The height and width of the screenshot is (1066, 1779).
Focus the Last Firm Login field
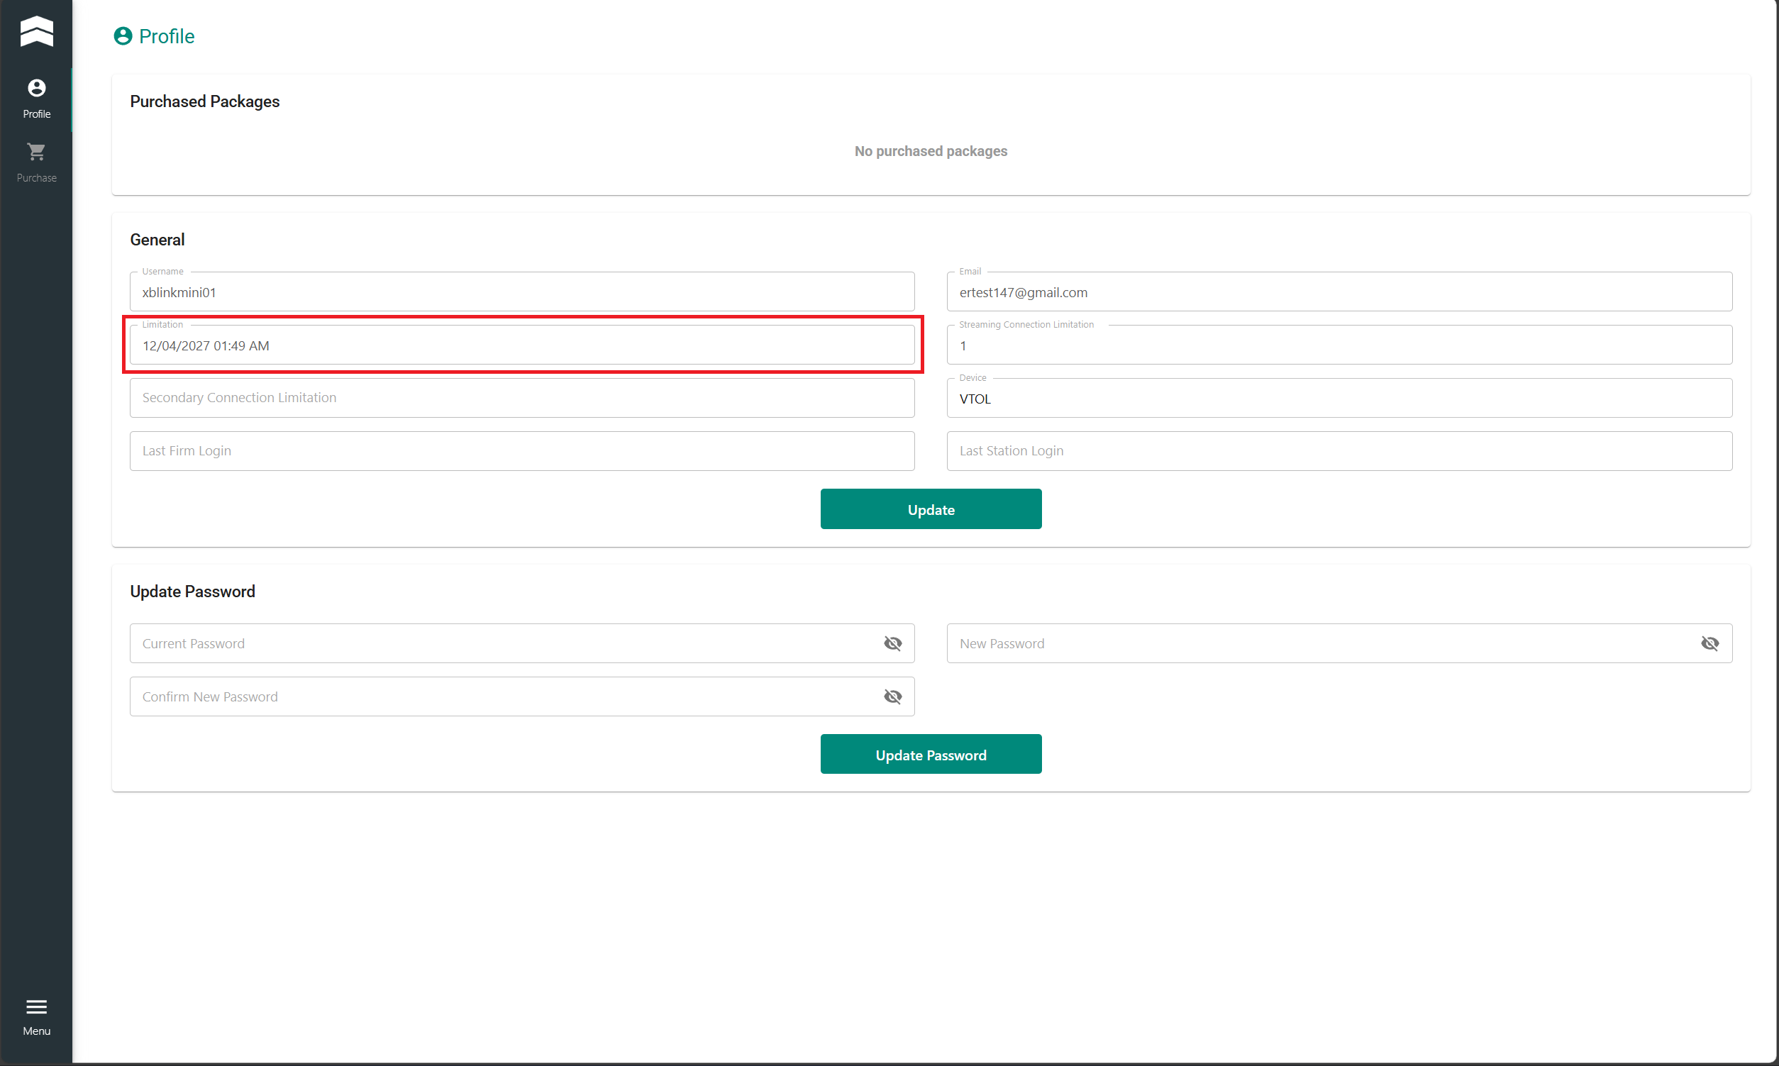[521, 451]
